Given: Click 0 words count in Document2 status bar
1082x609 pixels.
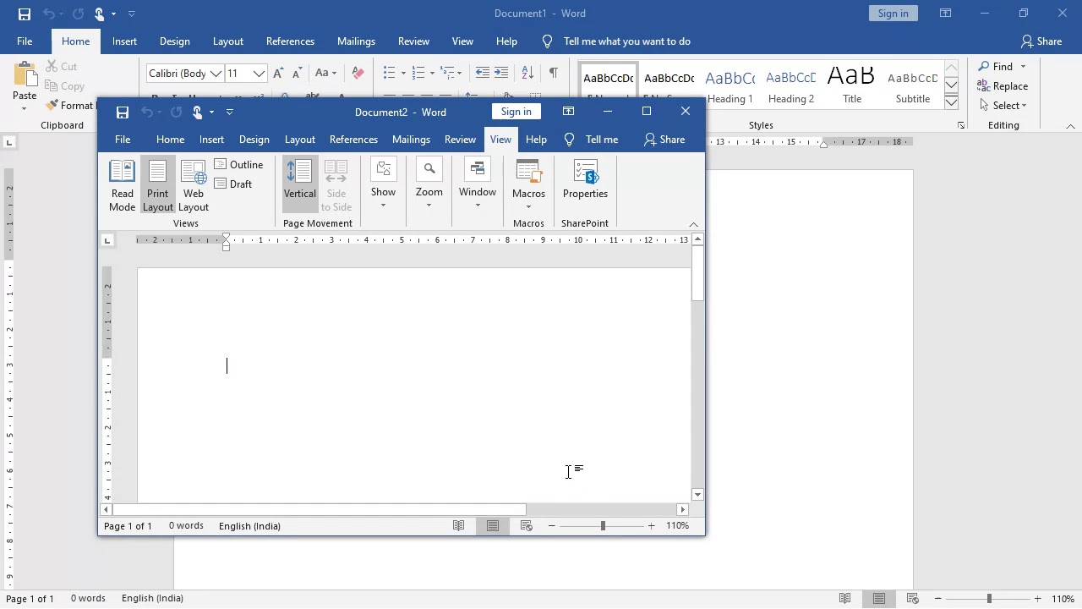Looking at the screenshot, I should (186, 526).
